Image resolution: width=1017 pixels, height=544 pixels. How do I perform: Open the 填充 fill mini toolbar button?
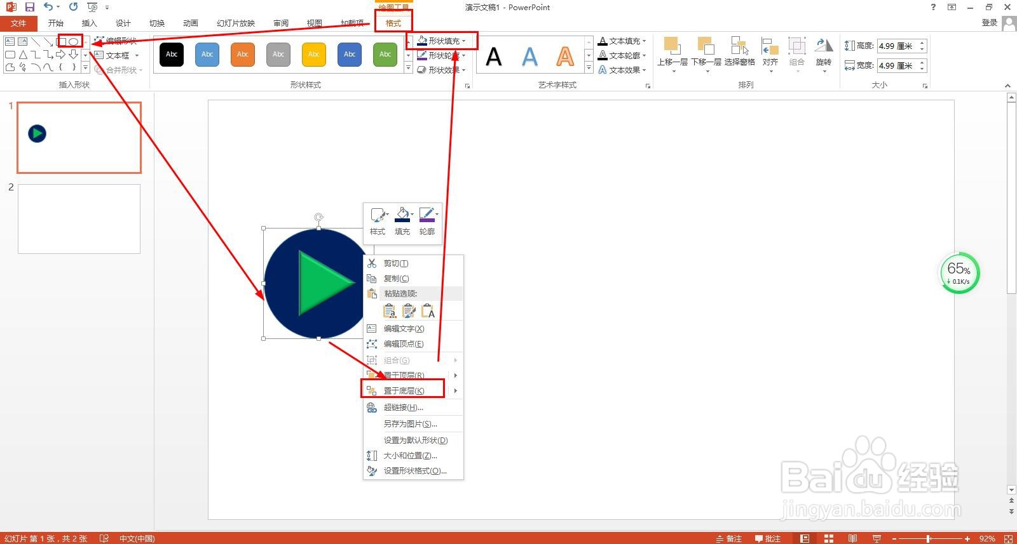coord(402,221)
